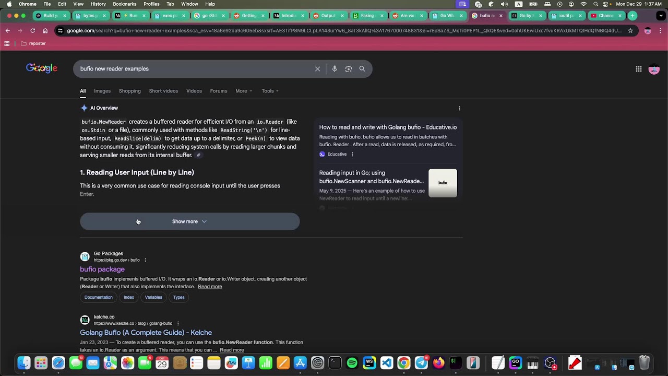Screen dimensions: 668x376
Task: Open the Variables sitelink chip
Action: [153, 297]
